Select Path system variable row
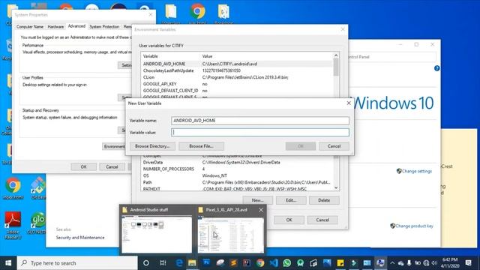Screen dimensions: 480x270 tap(237, 182)
